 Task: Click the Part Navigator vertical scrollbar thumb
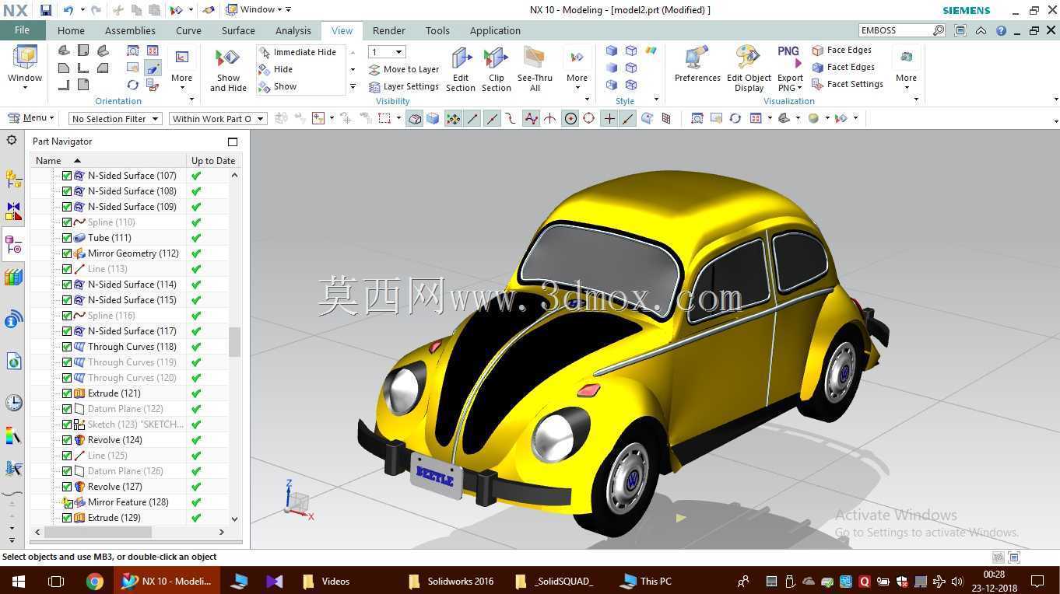point(234,341)
